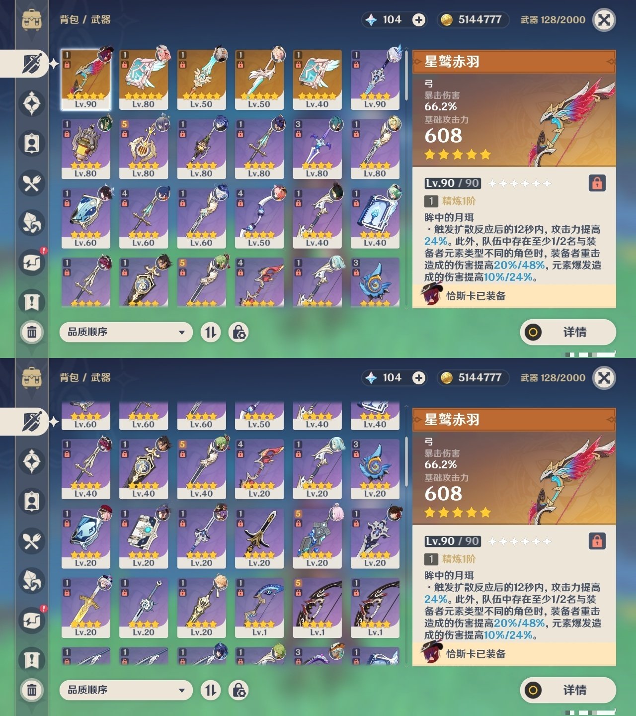
Task: Click the trash bin icon in upper screen
Action: tap(32, 332)
